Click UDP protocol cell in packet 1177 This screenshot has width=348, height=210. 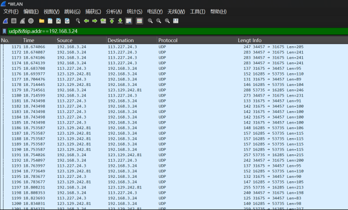(162, 79)
